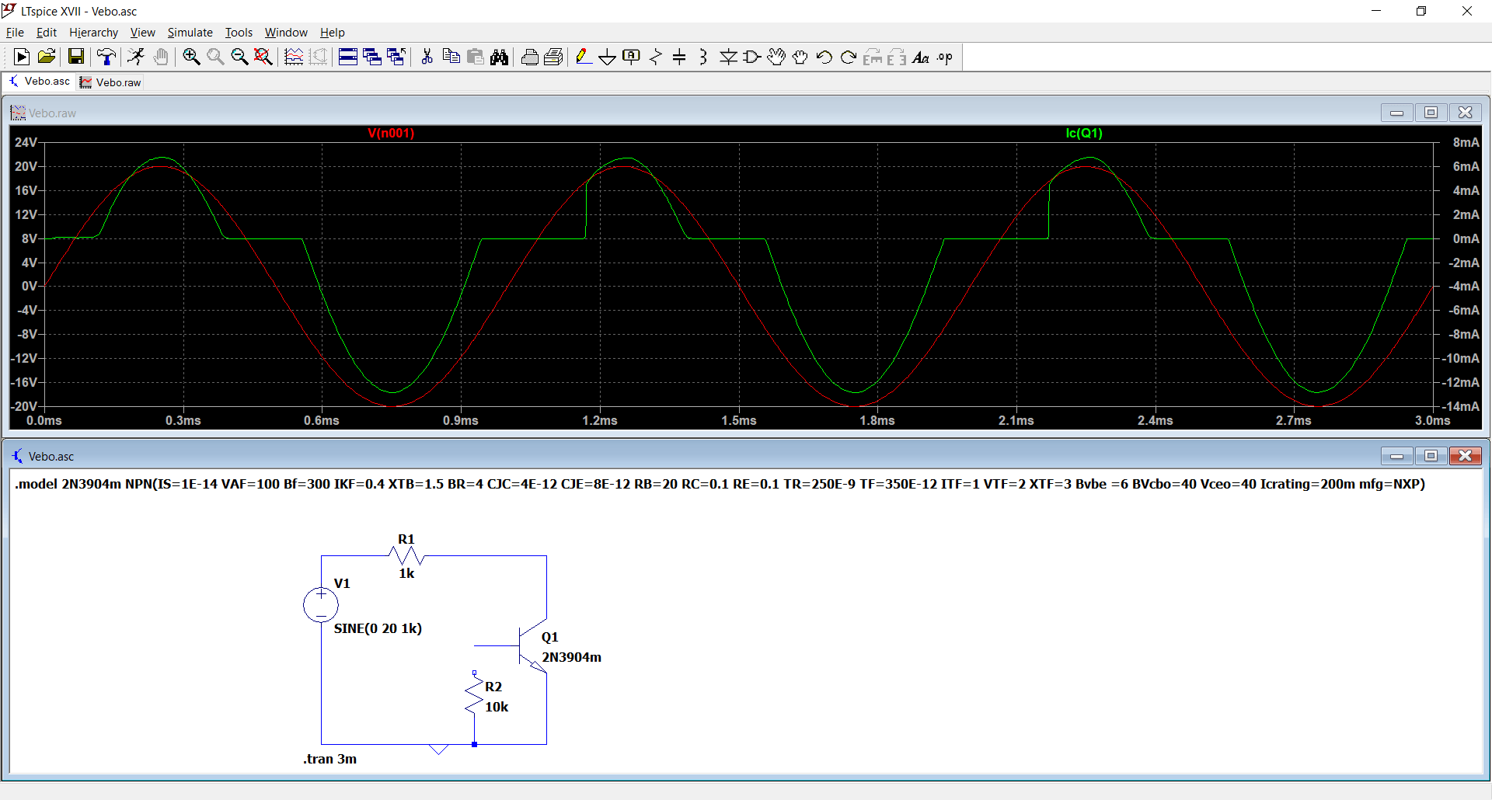
Task: Click the V(n001) trace label
Action: click(391, 134)
